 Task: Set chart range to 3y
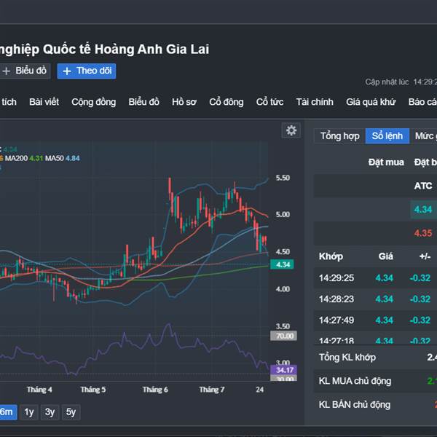(x=50, y=412)
